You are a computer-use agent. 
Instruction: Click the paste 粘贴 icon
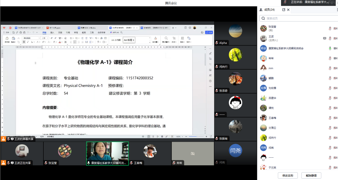click(13, 40)
